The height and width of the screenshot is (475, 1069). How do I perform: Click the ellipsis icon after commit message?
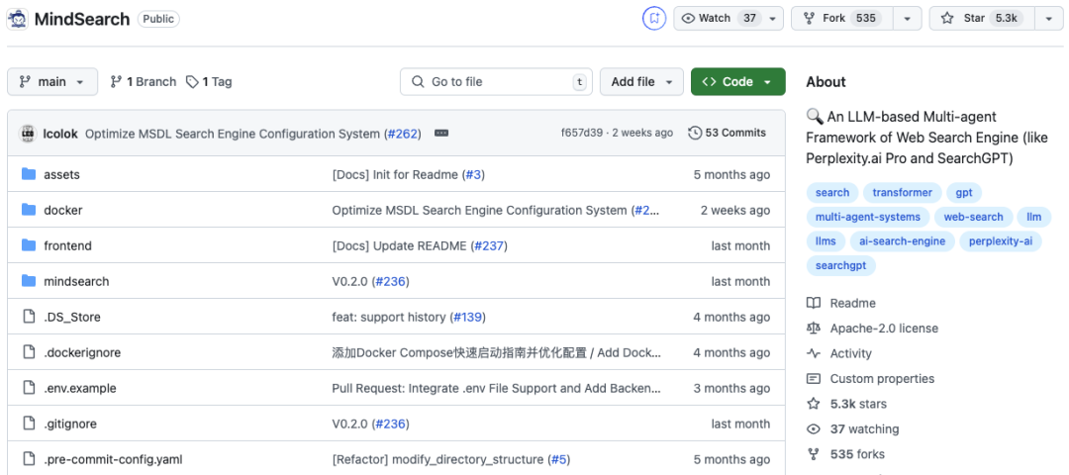click(x=441, y=133)
